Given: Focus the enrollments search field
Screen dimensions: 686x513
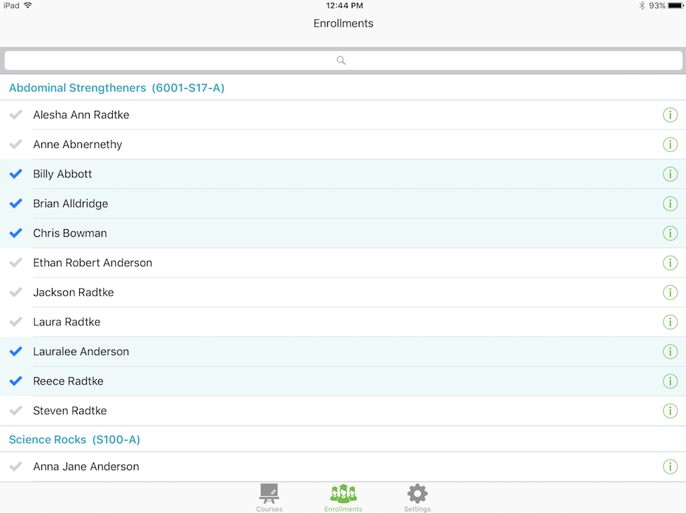Looking at the screenshot, I should coord(343,60).
